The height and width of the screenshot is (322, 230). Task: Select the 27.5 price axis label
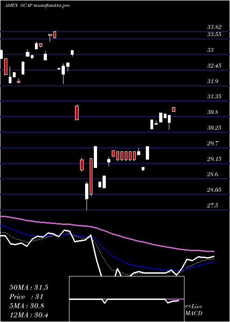click(x=213, y=206)
